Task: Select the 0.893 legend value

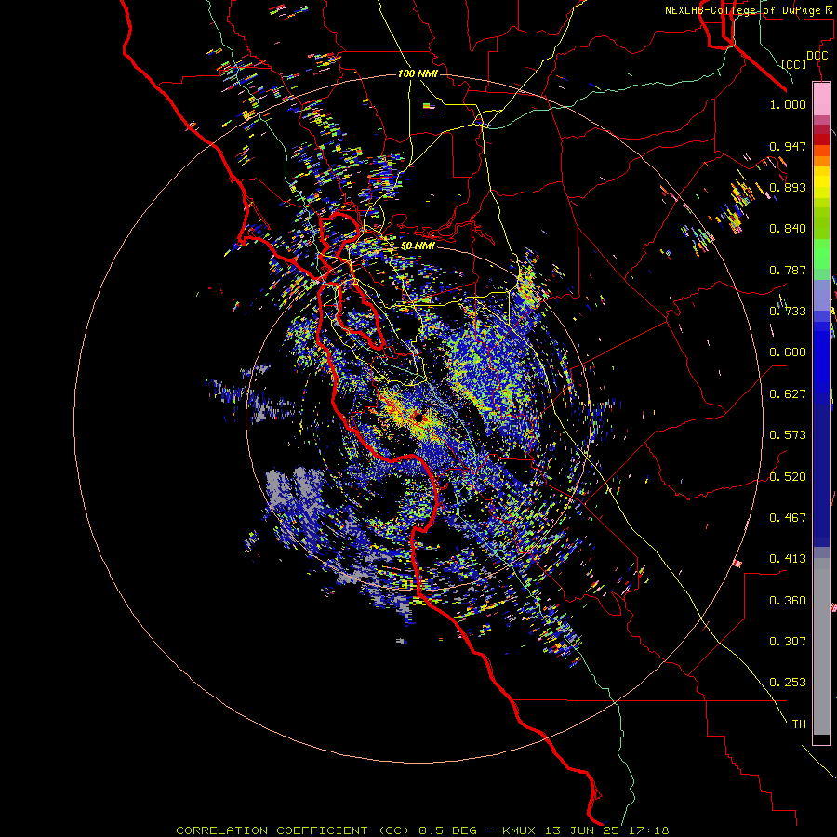Action: [x=788, y=187]
